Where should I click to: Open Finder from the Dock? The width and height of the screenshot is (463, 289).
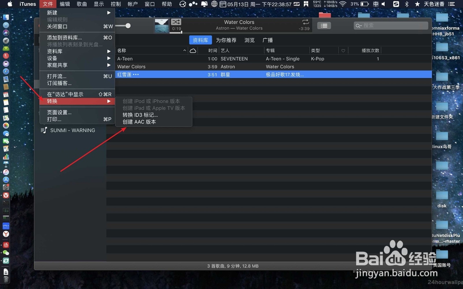point(6,18)
